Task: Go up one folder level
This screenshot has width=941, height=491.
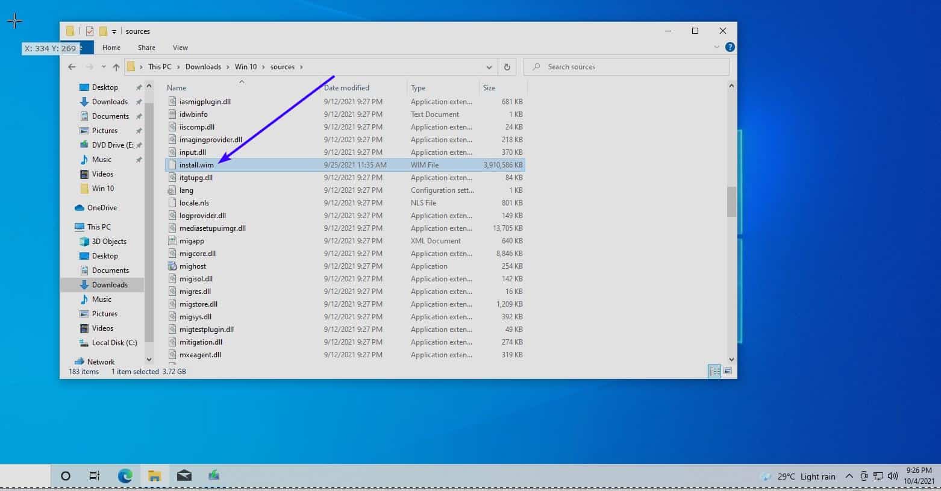Action: pos(116,67)
